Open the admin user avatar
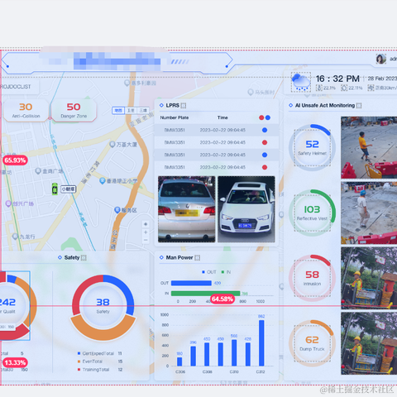Image resolution: width=397 pixels, height=397 pixels. tap(381, 59)
